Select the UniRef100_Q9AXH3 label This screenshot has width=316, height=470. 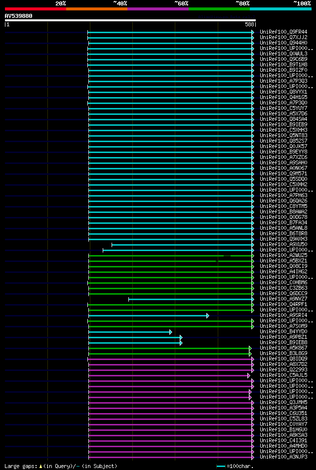click(283, 239)
